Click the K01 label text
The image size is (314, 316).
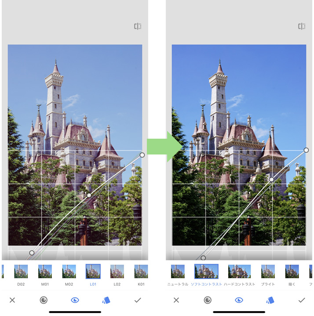tap(141, 284)
